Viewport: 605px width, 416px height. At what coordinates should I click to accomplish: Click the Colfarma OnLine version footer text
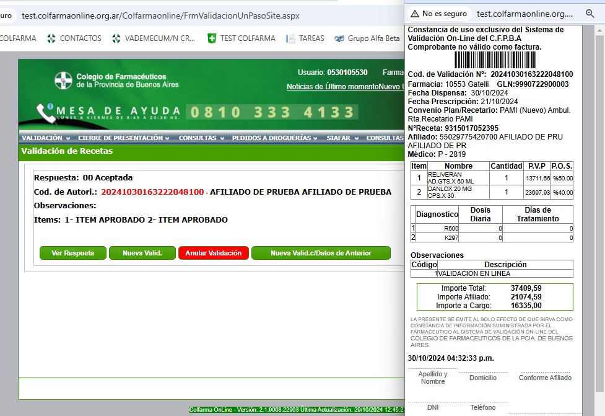click(297, 409)
